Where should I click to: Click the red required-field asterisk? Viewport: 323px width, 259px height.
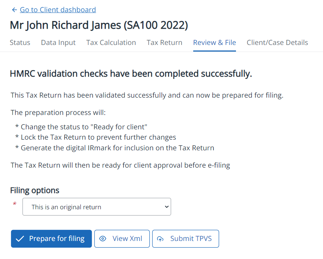point(15,204)
